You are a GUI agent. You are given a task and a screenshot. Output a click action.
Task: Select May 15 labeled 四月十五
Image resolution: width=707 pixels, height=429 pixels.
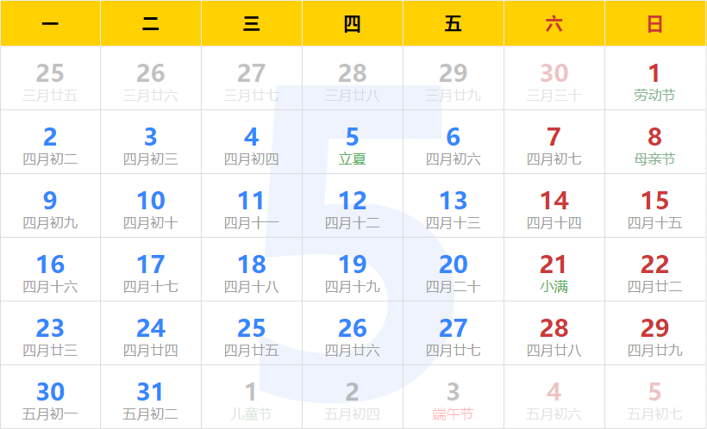654,206
